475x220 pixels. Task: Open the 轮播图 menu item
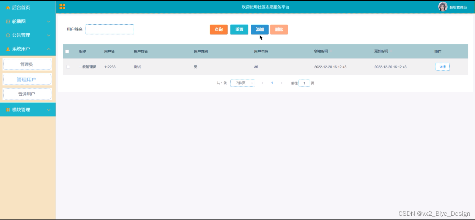coord(28,21)
